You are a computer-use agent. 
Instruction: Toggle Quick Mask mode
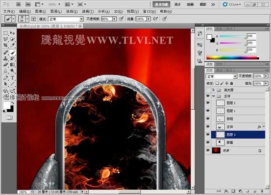coord(9,118)
